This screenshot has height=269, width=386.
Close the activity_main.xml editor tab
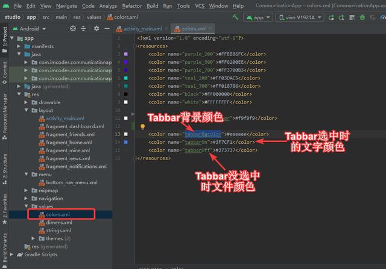click(x=166, y=29)
